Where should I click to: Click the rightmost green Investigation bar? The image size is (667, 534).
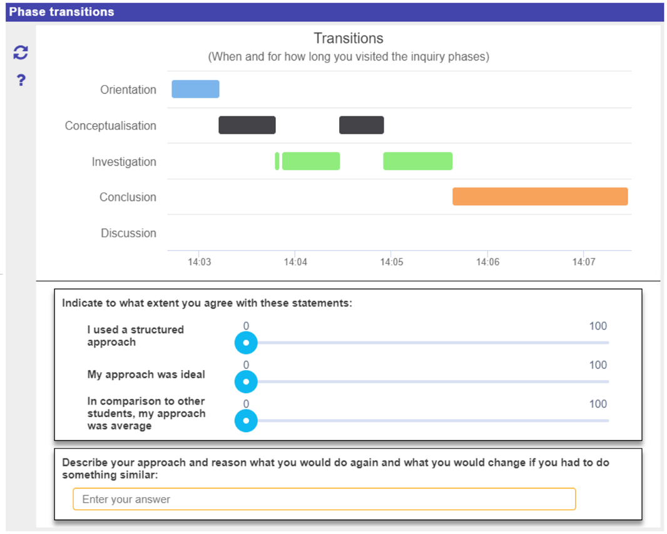[417, 161]
